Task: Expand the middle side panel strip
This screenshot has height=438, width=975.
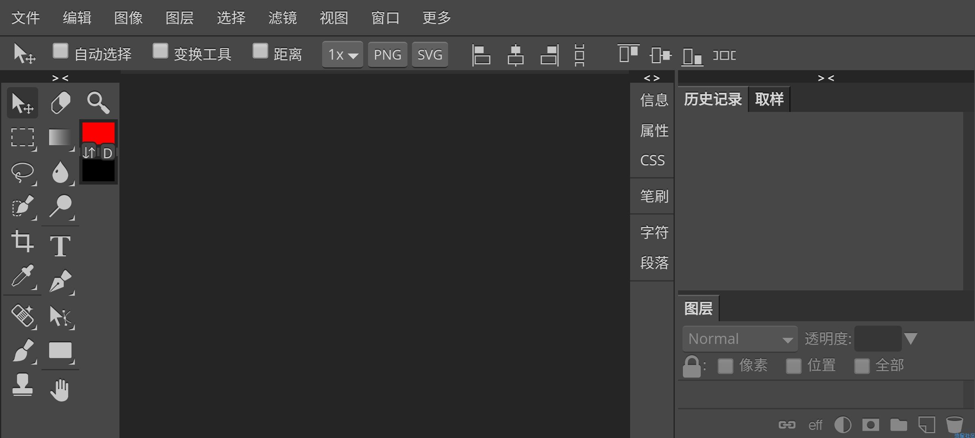Action: coord(652,78)
